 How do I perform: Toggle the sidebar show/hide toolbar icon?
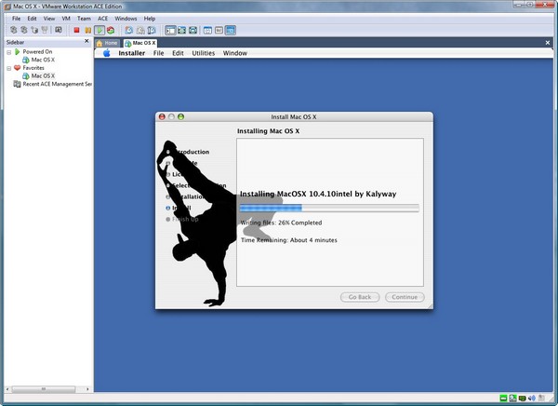pos(170,31)
